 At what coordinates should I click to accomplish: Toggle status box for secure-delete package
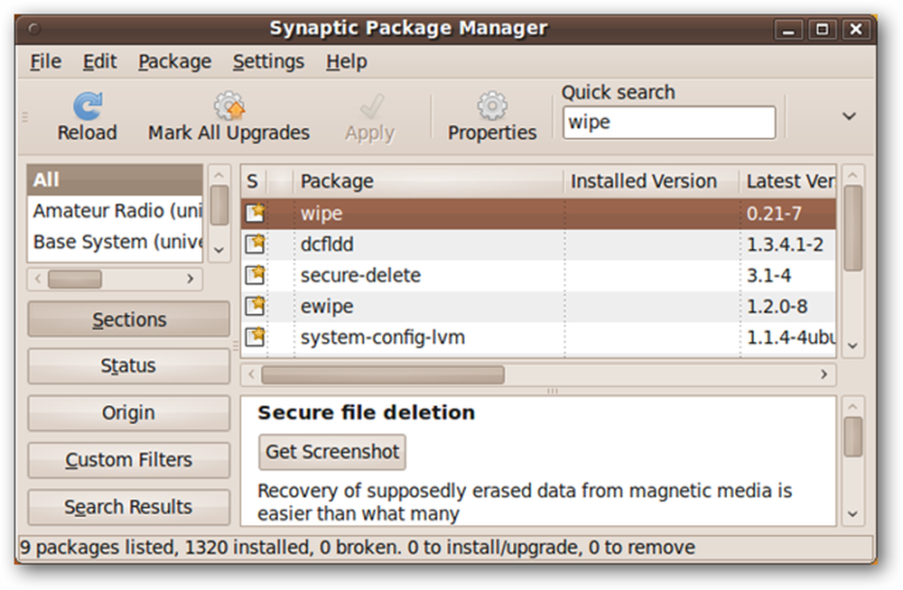[x=256, y=275]
